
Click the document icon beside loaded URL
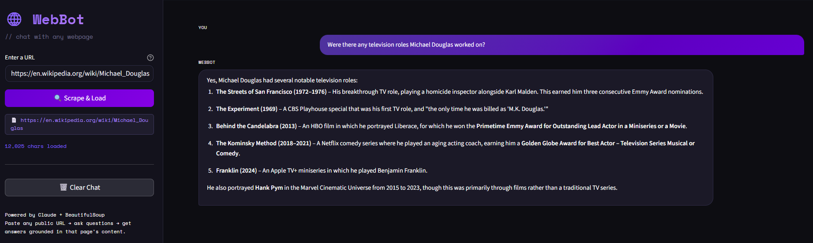pos(14,120)
